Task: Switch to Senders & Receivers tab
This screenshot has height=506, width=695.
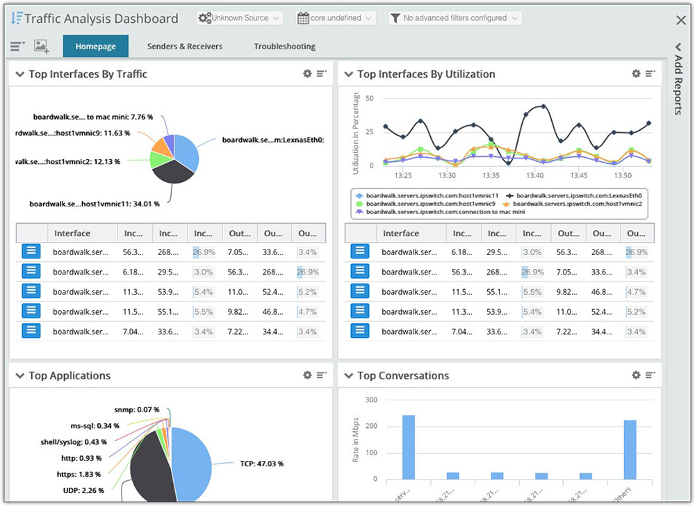Action: (x=185, y=46)
